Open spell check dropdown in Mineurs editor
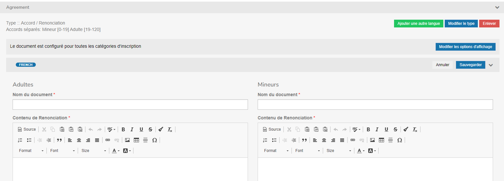 pos(357,129)
